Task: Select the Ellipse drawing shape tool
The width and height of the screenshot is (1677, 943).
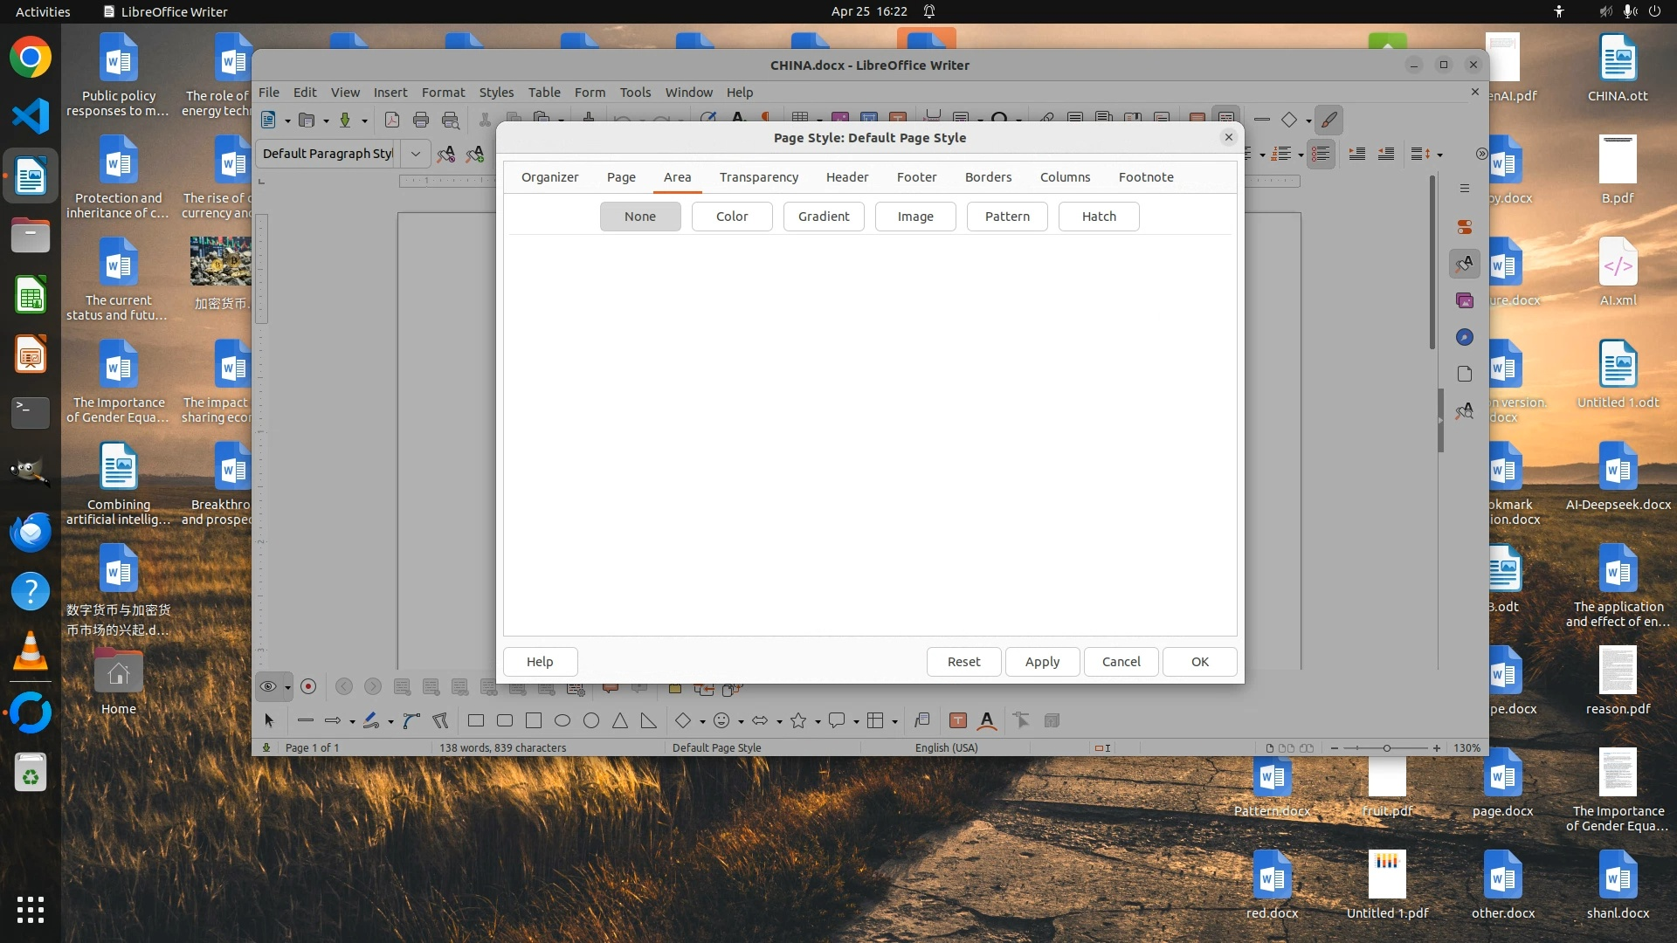Action: point(562,720)
